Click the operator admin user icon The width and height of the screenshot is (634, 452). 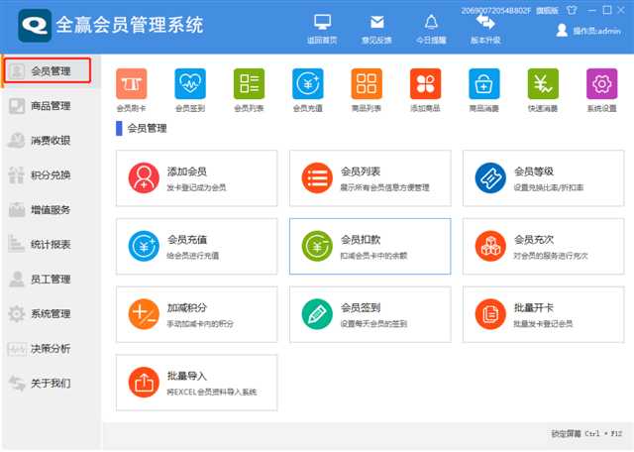[562, 30]
